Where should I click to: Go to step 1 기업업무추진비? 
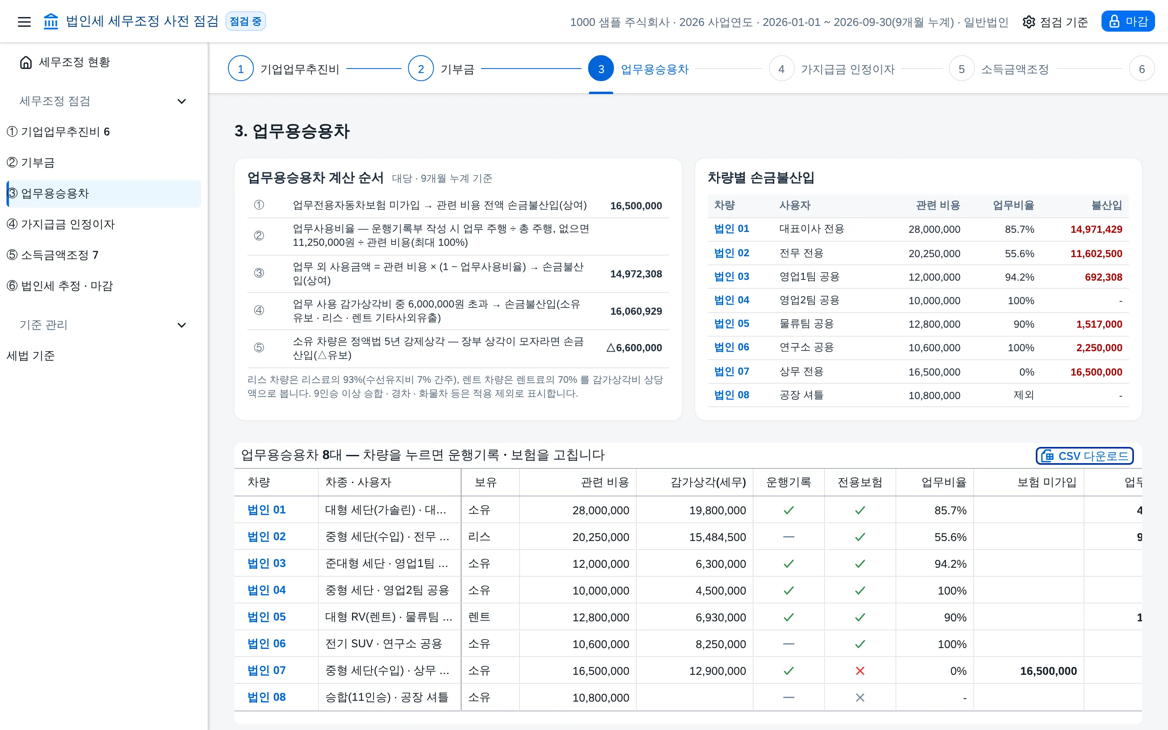pos(284,69)
